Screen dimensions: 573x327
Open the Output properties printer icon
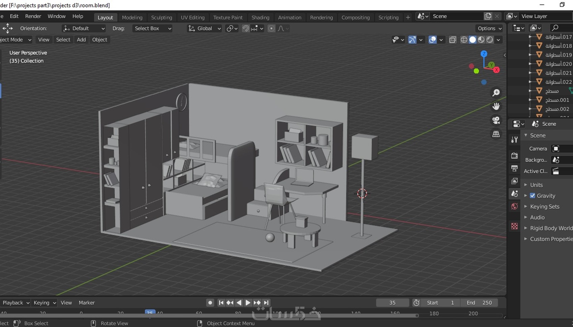coord(514,168)
